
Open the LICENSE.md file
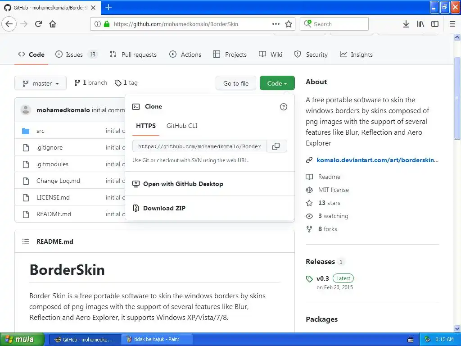53,197
